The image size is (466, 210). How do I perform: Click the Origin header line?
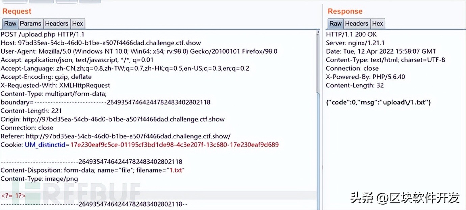(x=112, y=119)
